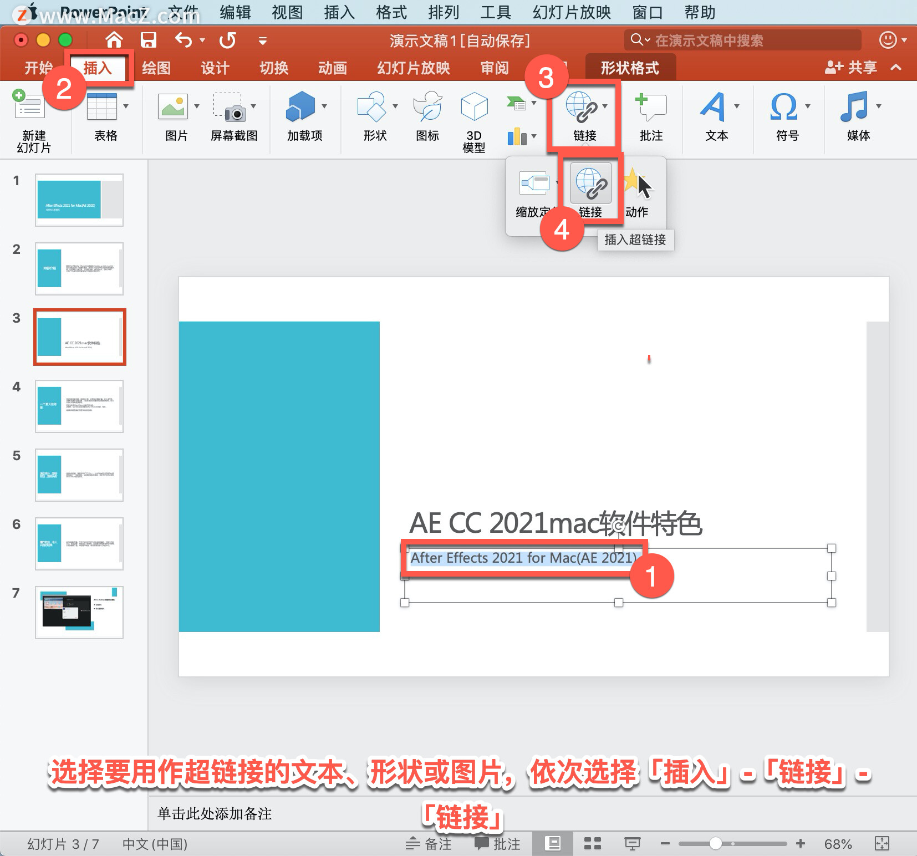Open the 格式 menu in menu bar

click(391, 12)
